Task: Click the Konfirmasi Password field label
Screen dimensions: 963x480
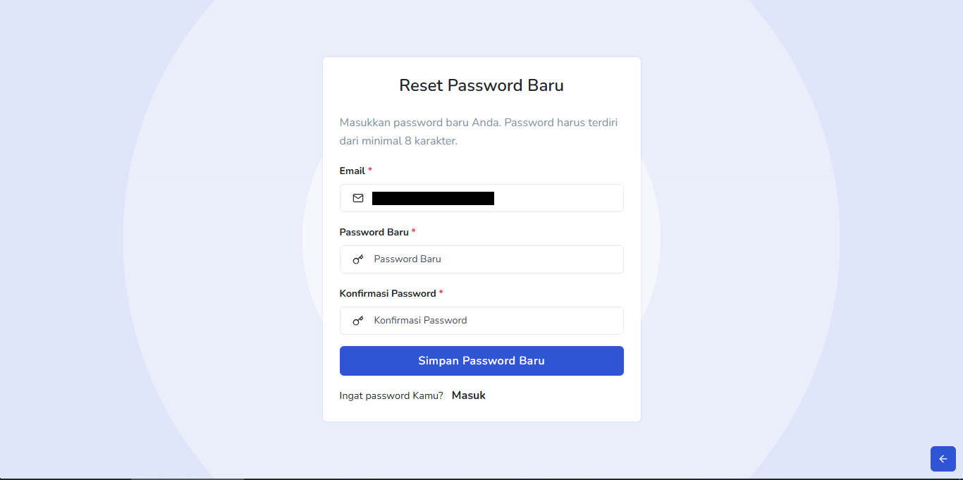Action: (388, 293)
